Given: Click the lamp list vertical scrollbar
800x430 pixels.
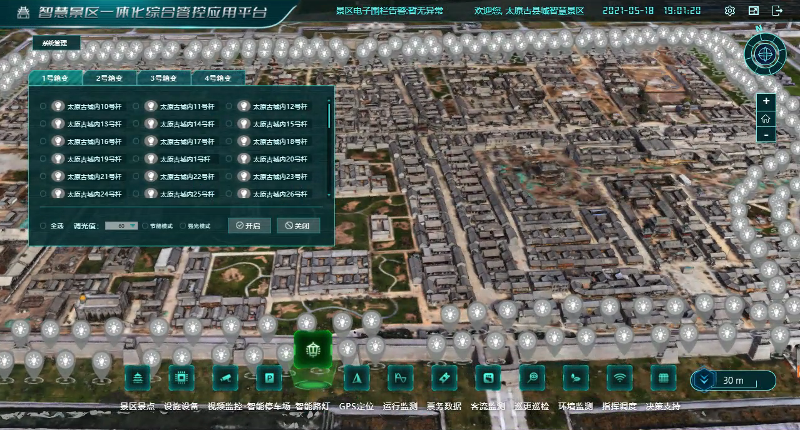Looking at the screenshot, I should (x=329, y=116).
